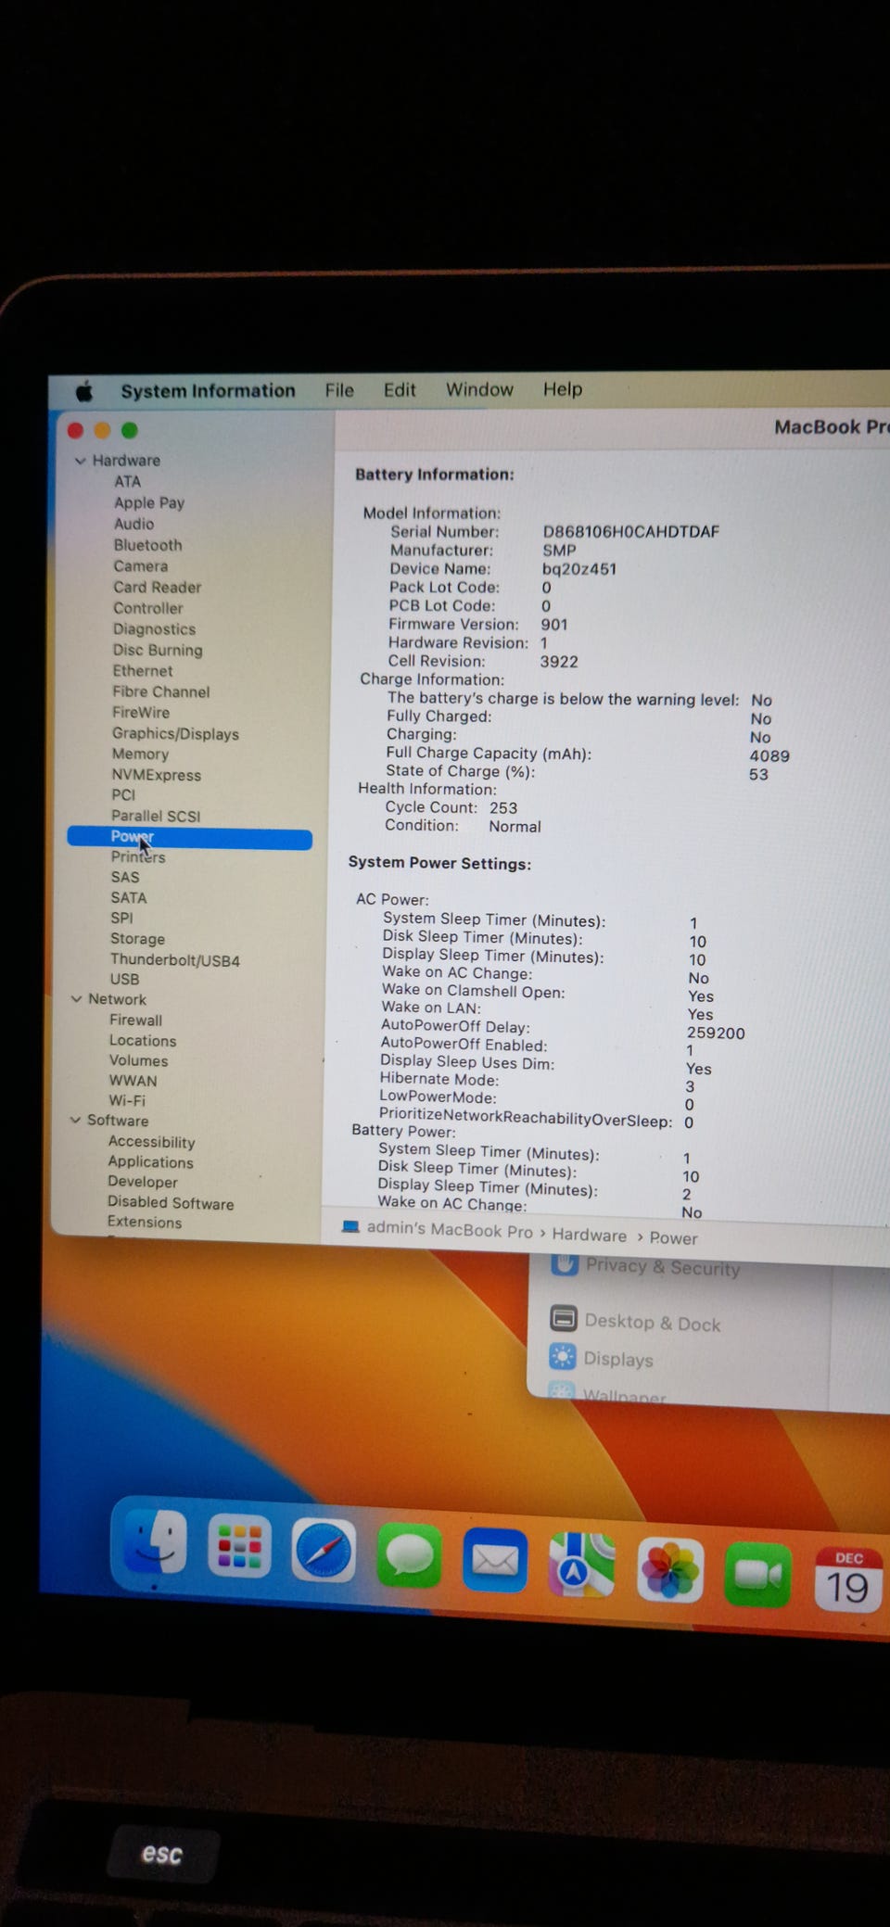Select Accessibility under Software
890x1927 pixels.
152,1142
